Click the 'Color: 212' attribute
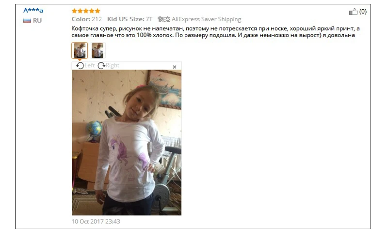 [87, 19]
